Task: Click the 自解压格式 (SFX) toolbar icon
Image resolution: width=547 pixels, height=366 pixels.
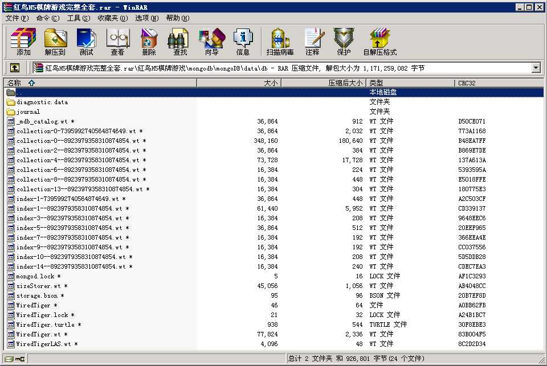Action: click(379, 42)
